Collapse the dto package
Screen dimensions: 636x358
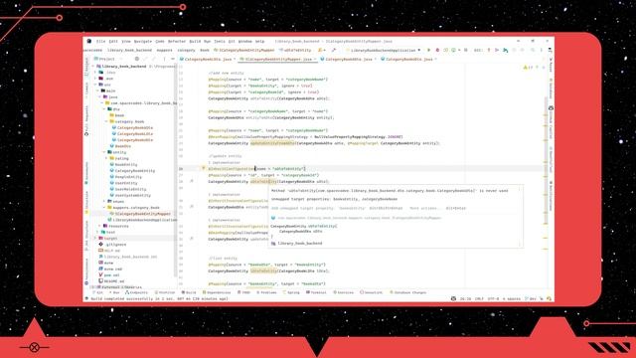104,109
